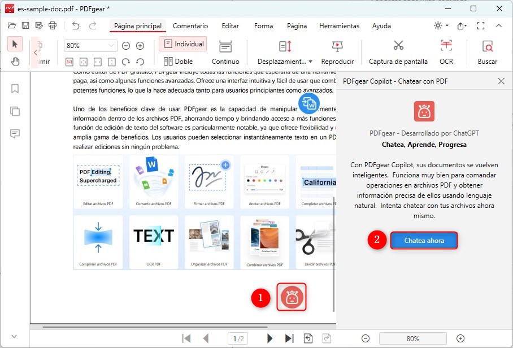Click the fit page icon

[84, 62]
